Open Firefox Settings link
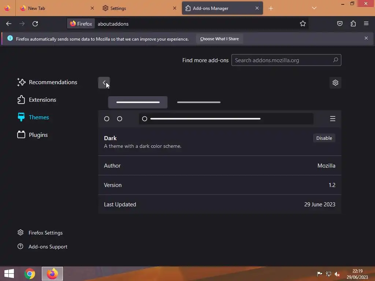This screenshot has width=375, height=281. click(x=40, y=233)
